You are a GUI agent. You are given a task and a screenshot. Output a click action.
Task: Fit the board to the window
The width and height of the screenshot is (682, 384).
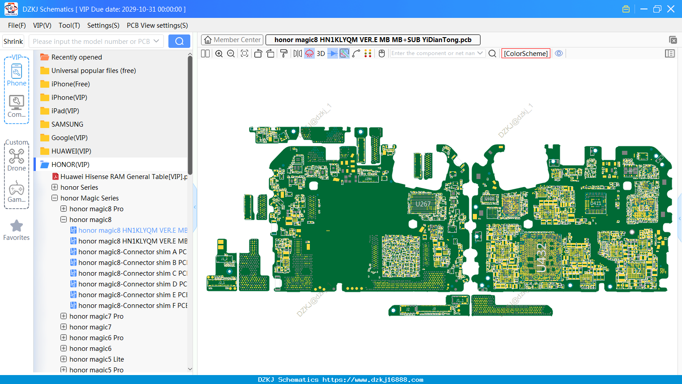pos(244,53)
